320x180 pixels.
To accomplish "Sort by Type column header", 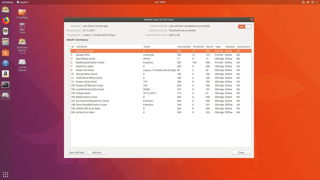I will coord(219,47).
